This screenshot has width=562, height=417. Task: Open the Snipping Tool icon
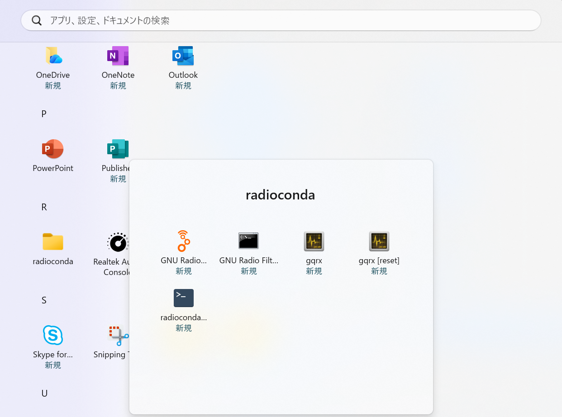(119, 336)
